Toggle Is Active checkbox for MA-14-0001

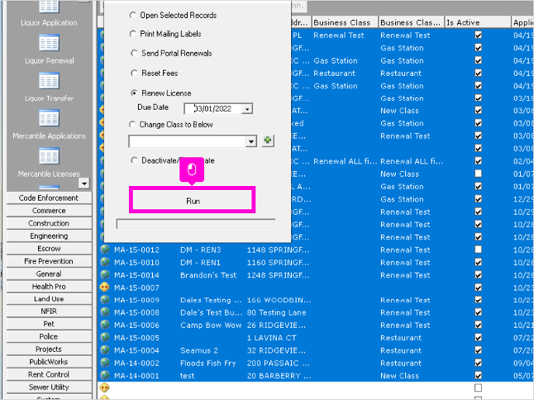click(478, 375)
